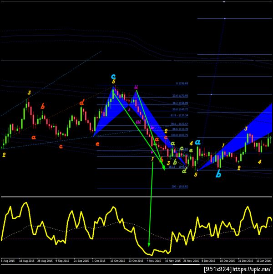The height and width of the screenshot is (274, 273).
Task: Click the 100.0 1103.75 Fibonacci label
Action: [180, 135]
